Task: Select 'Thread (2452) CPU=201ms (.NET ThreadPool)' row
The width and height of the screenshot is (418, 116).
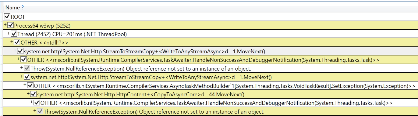Action: [x=72, y=34]
